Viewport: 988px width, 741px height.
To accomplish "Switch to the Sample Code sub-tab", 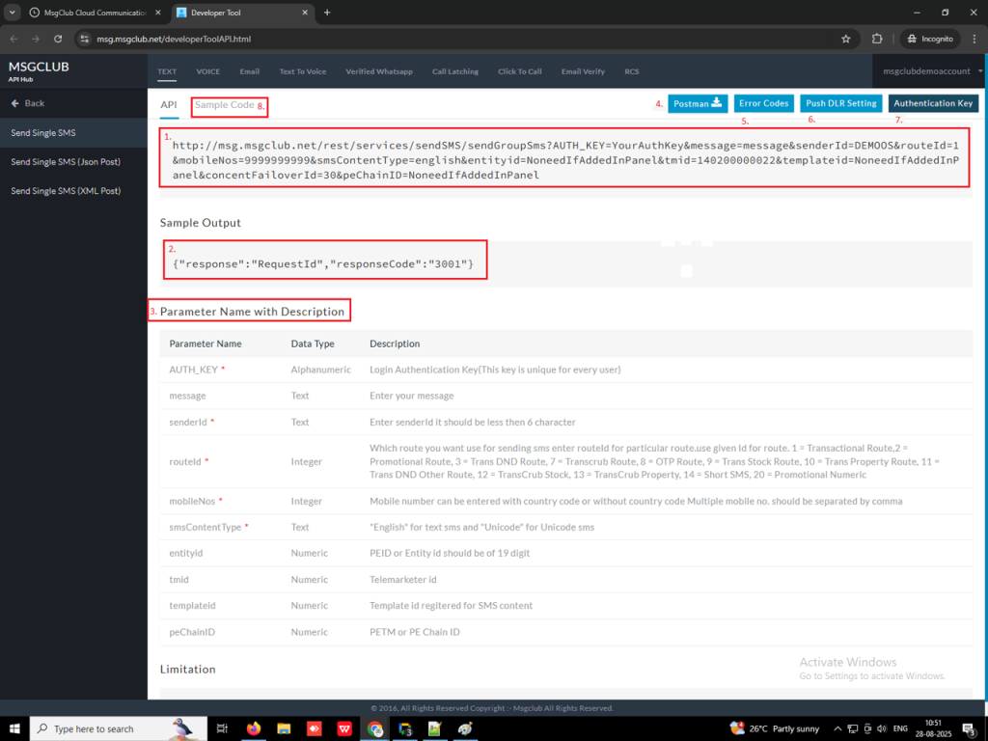I will [224, 105].
